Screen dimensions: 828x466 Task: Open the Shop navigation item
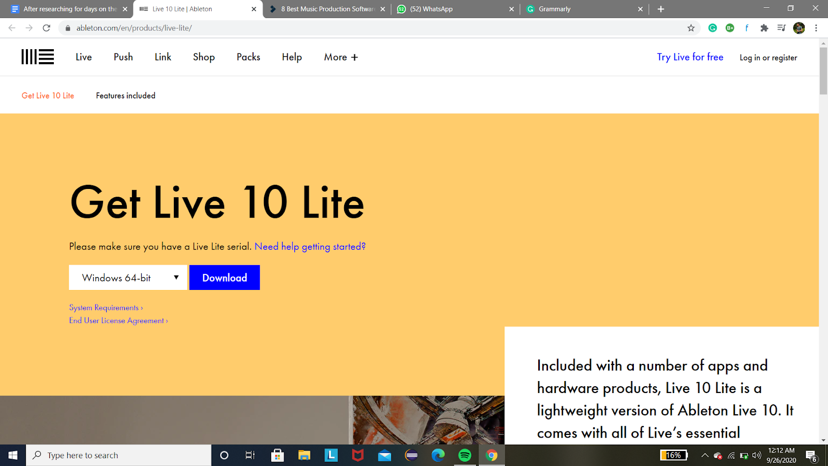pyautogui.click(x=204, y=57)
